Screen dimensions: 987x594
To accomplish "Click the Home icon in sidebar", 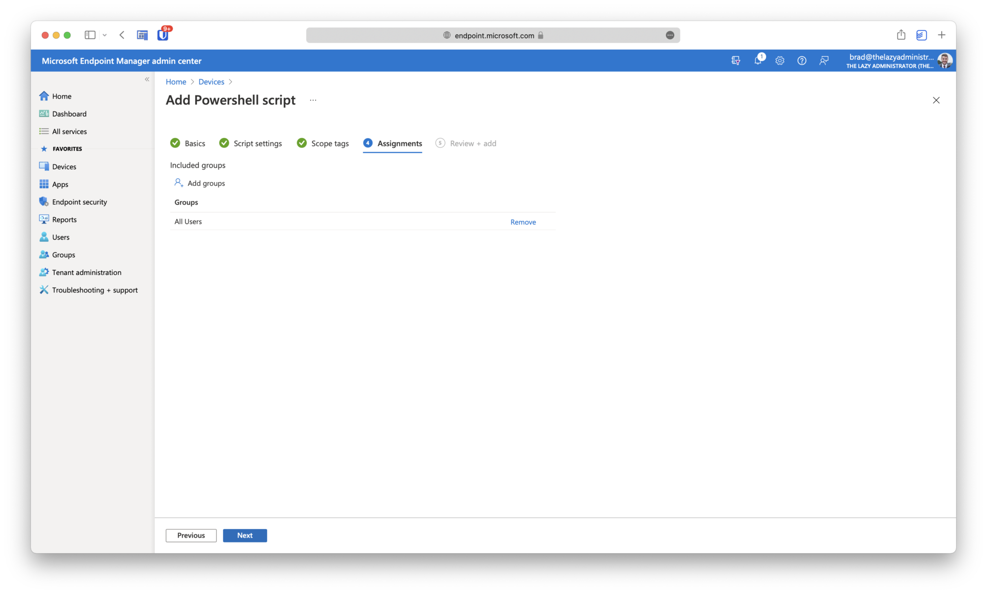I will tap(44, 96).
